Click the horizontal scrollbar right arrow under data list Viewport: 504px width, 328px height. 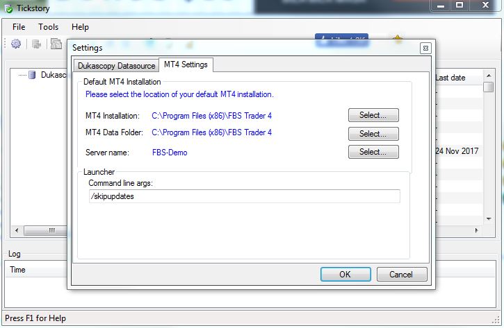pyautogui.click(x=477, y=230)
